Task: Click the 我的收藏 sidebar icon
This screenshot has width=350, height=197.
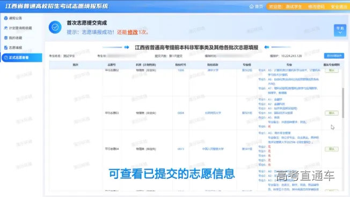Action: coord(6,38)
